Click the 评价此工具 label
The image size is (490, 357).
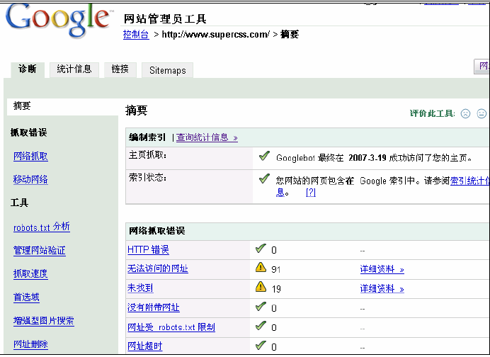pyautogui.click(x=433, y=113)
